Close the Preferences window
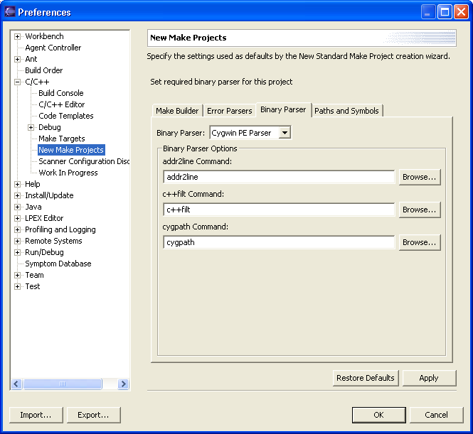 click(x=461, y=12)
